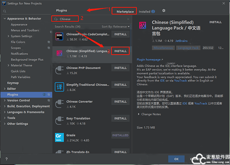Click the Chinese PHP Document plug icon
Image resolution: width=230 pixels, height=165 pixels.
pyautogui.click(x=59, y=70)
